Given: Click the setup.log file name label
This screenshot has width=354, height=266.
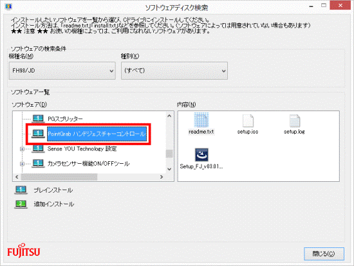Looking at the screenshot, I should (294, 132).
